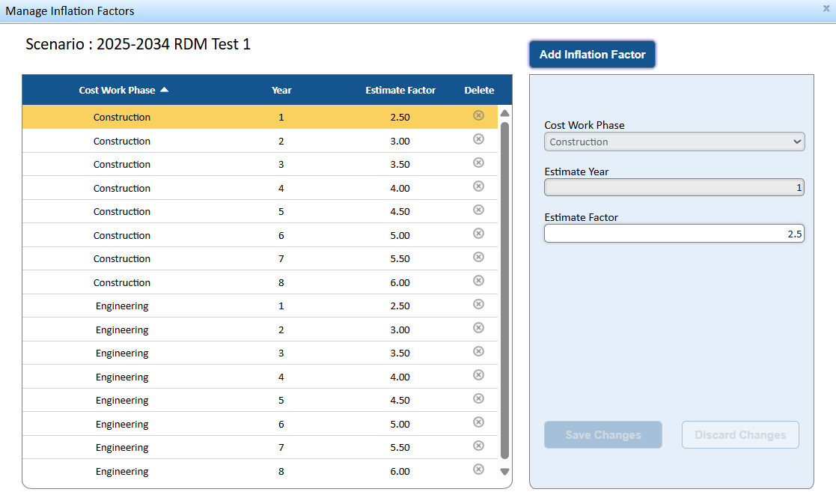Select the Construction row with factor 4.50
Image resolution: width=836 pixels, height=501 pixels.
[x=260, y=212]
